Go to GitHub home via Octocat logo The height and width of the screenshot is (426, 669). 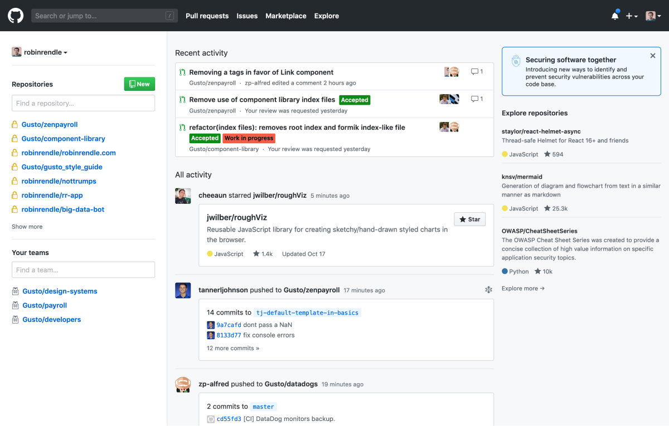click(x=16, y=16)
